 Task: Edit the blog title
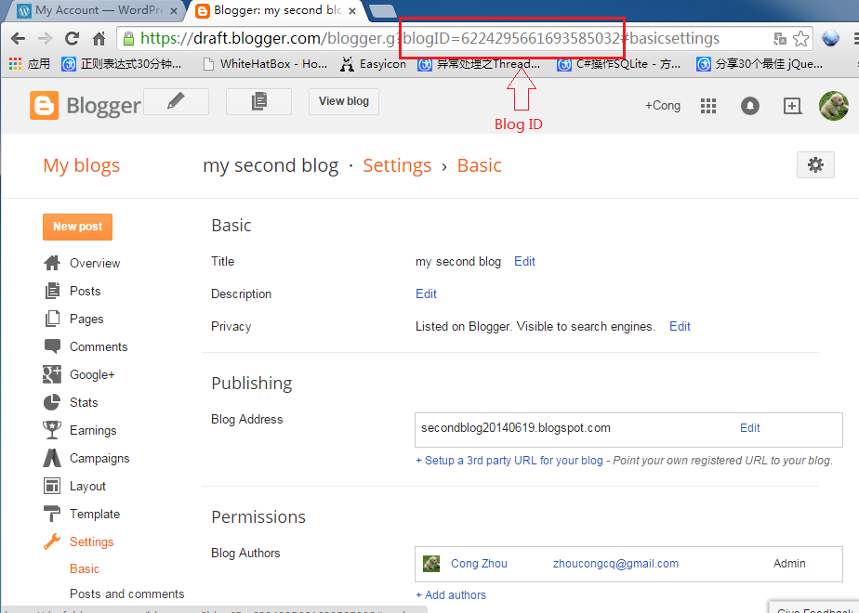pos(524,262)
